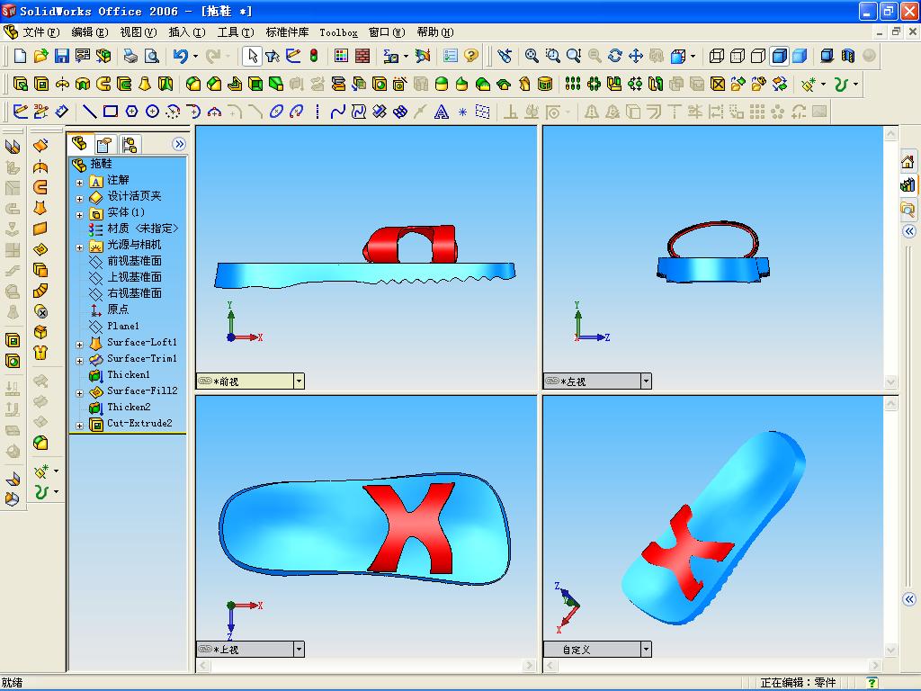Open the 工具(T) menu
The image size is (921, 691).
[x=237, y=32]
